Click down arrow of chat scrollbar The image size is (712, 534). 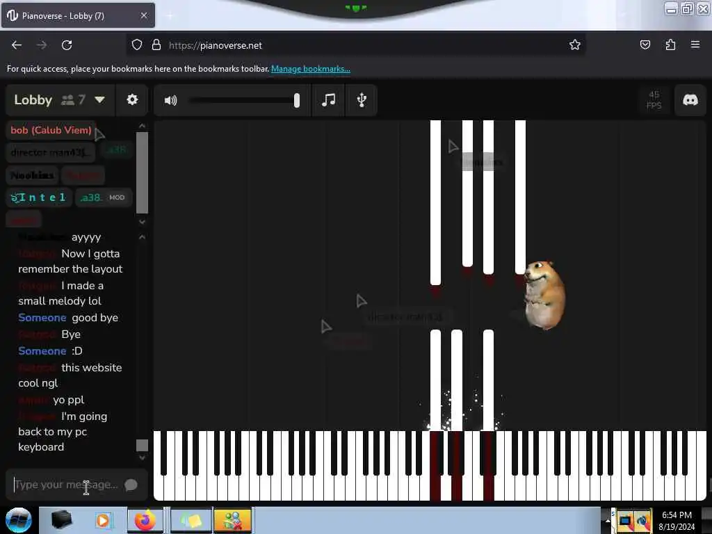[x=142, y=458]
